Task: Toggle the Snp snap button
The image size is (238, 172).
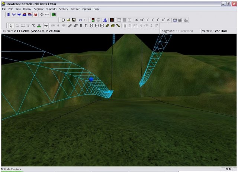Action: [46, 26]
